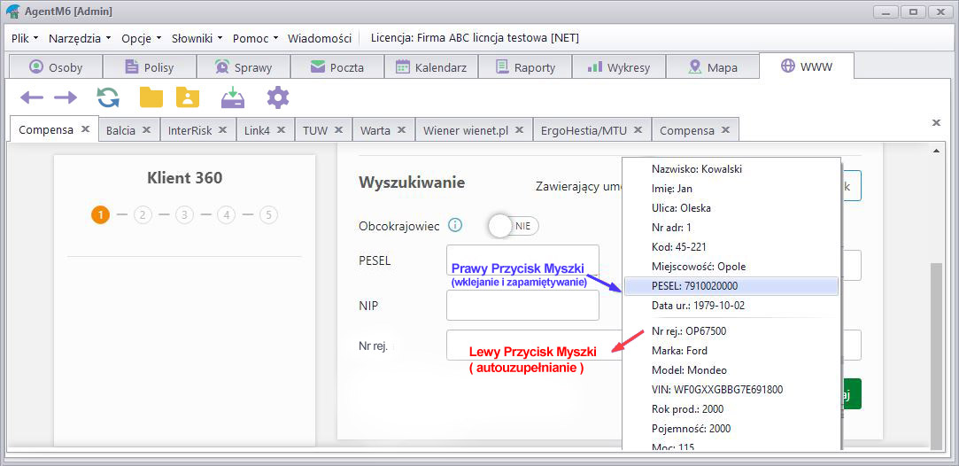Close the InterRisk tab
959x466 pixels.
click(223, 129)
